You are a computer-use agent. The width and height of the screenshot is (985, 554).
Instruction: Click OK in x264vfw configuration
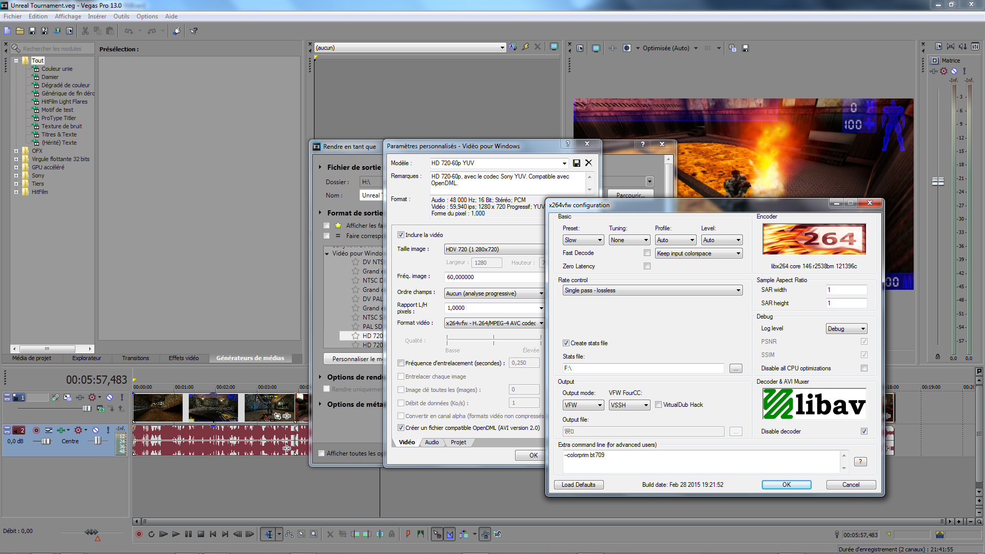pos(786,485)
